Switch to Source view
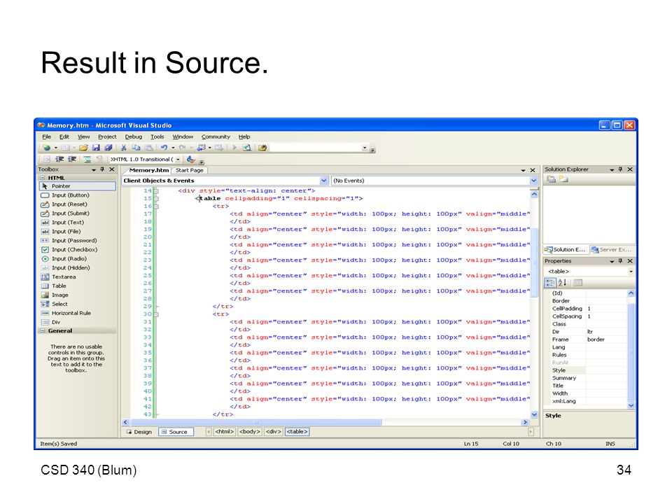 click(x=176, y=432)
